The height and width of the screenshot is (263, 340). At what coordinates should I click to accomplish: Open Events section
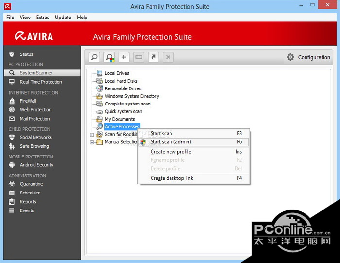pyautogui.click(x=27, y=210)
